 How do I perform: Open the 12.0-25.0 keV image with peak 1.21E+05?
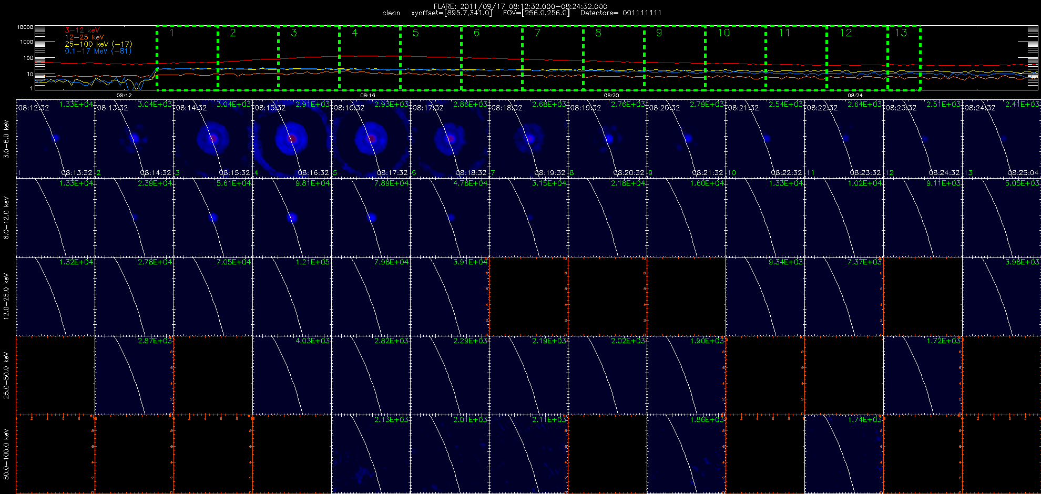click(292, 296)
